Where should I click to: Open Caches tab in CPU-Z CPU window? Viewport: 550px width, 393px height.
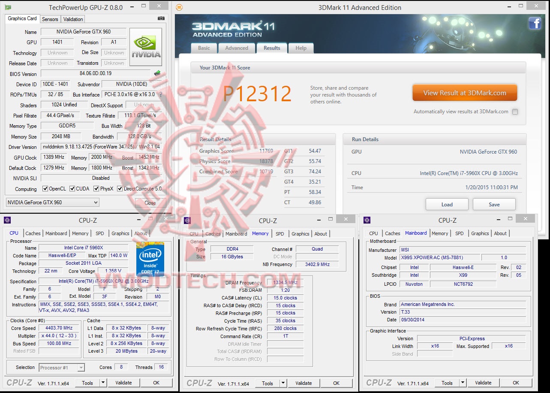(x=33, y=233)
